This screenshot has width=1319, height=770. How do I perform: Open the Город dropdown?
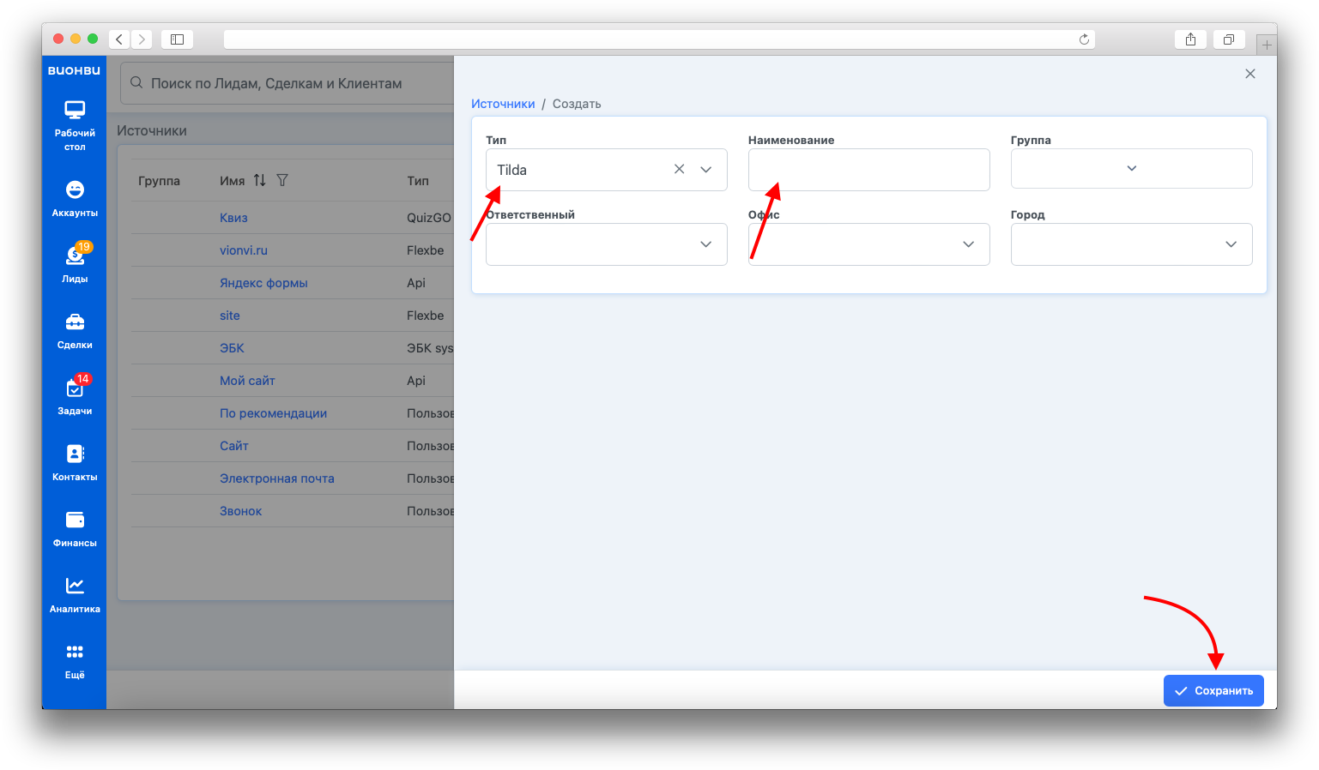tap(1131, 244)
